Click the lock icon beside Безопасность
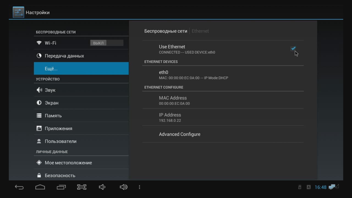Viewport: 352px width, 198px height. click(x=39, y=175)
